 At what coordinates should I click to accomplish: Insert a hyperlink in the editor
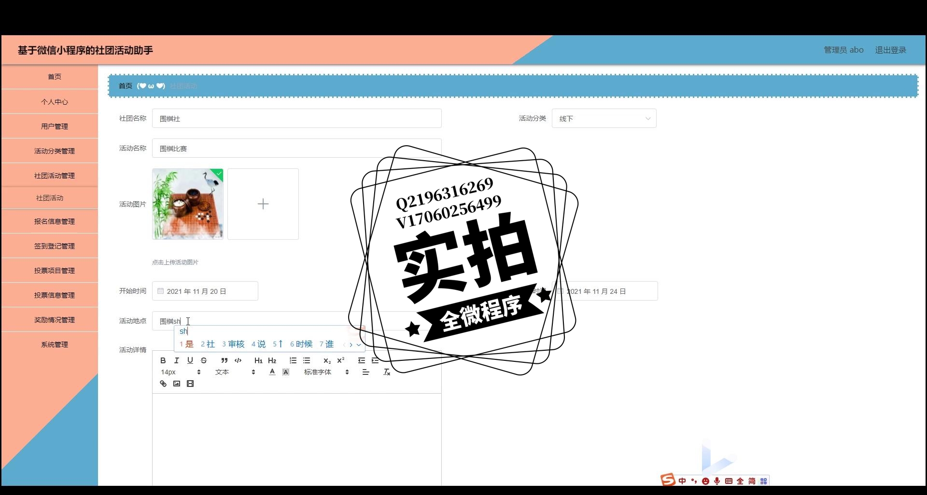(x=163, y=384)
